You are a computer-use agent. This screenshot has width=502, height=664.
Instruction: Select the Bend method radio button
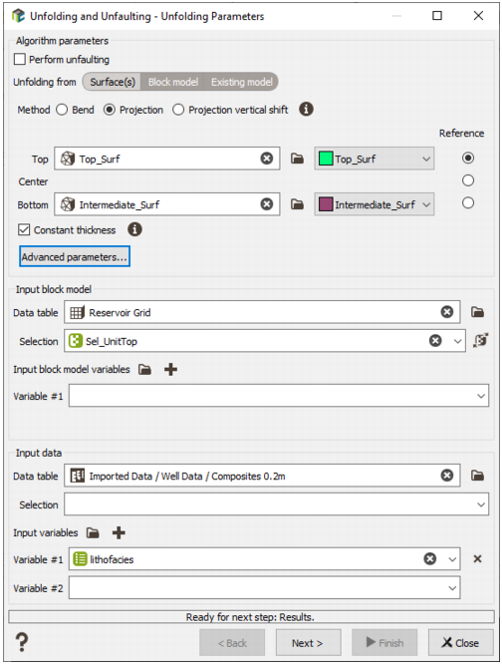click(62, 110)
